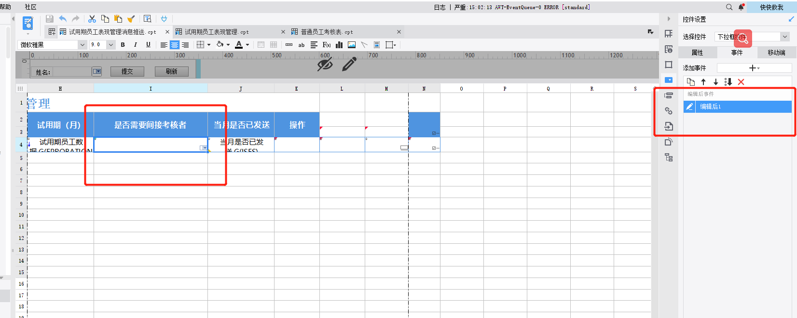Image resolution: width=797 pixels, height=318 pixels.
Task: Copy the selected event in event list
Action: 691,82
